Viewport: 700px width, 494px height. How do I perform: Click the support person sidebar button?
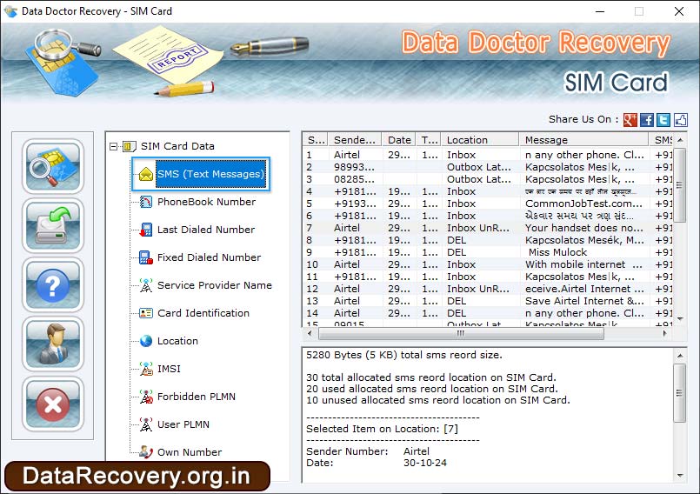point(53,344)
